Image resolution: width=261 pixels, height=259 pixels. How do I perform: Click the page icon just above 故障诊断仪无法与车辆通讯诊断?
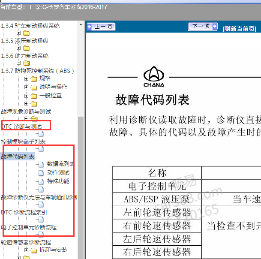(x=41, y=190)
